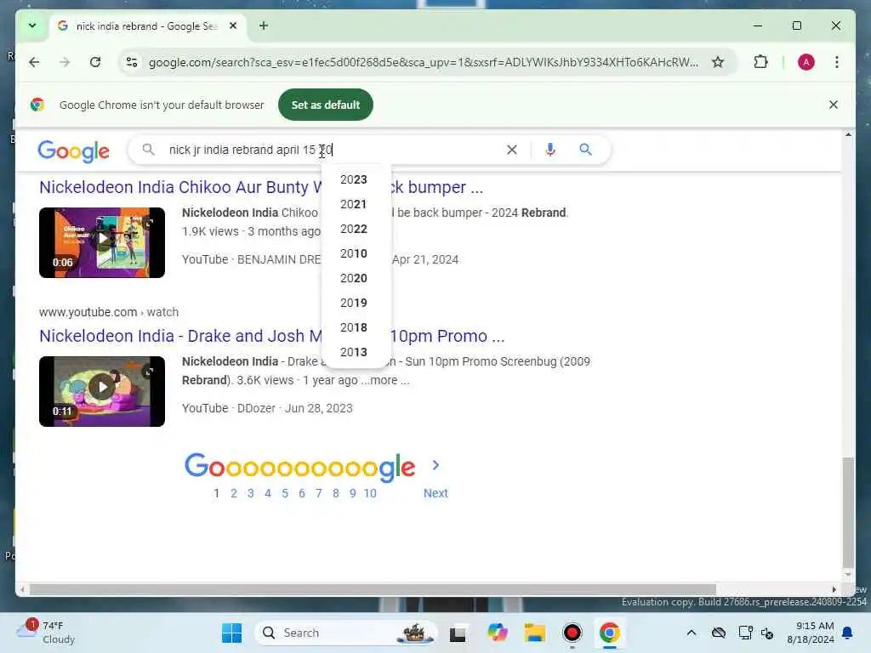This screenshot has height=653, width=871.
Task: Choose suggestion 2010
Action: click(354, 253)
